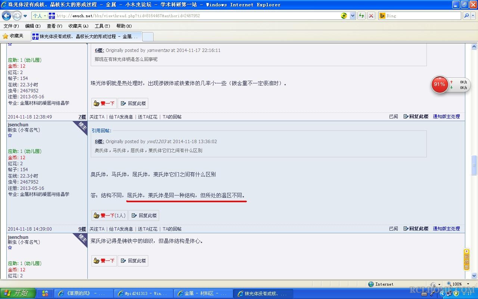Open the 帮助(H) menu
This screenshot has width=478, height=299.
124,26
